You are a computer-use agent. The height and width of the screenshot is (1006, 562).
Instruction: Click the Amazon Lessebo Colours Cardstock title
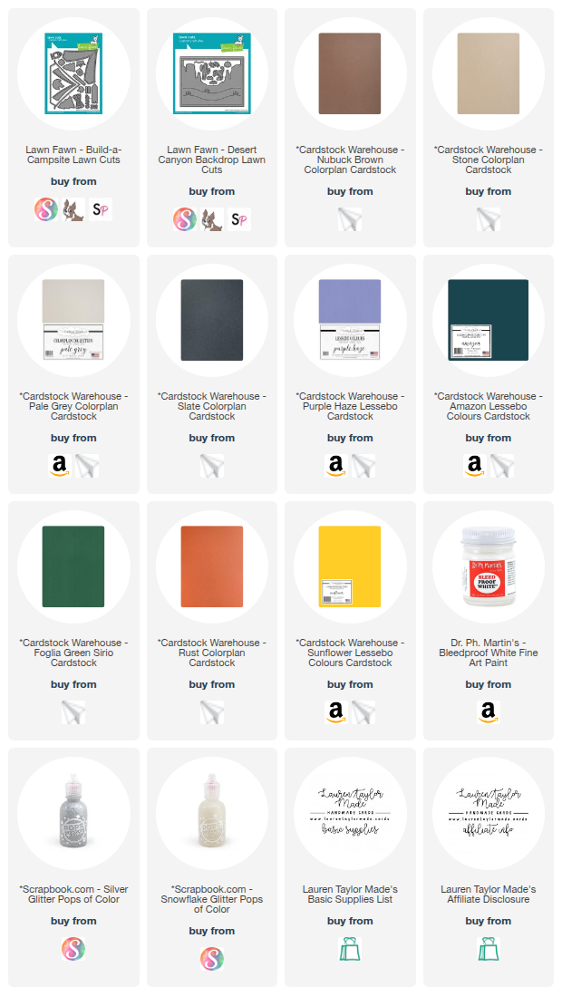[489, 406]
